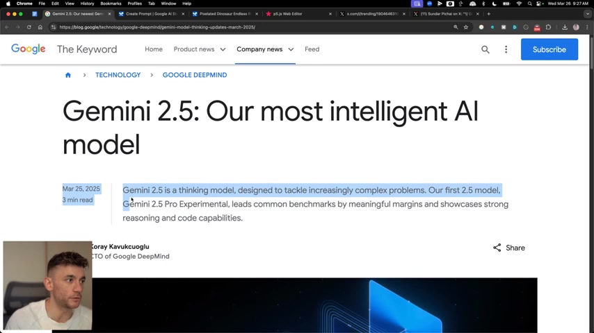Switch to x.com trending tab
The height and width of the screenshot is (333, 594).
(372, 14)
